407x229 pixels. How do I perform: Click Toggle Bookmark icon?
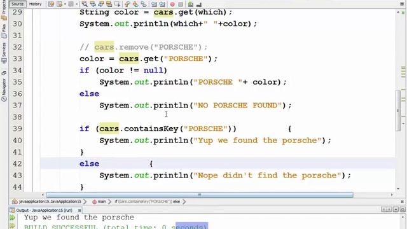(x=144, y=4)
